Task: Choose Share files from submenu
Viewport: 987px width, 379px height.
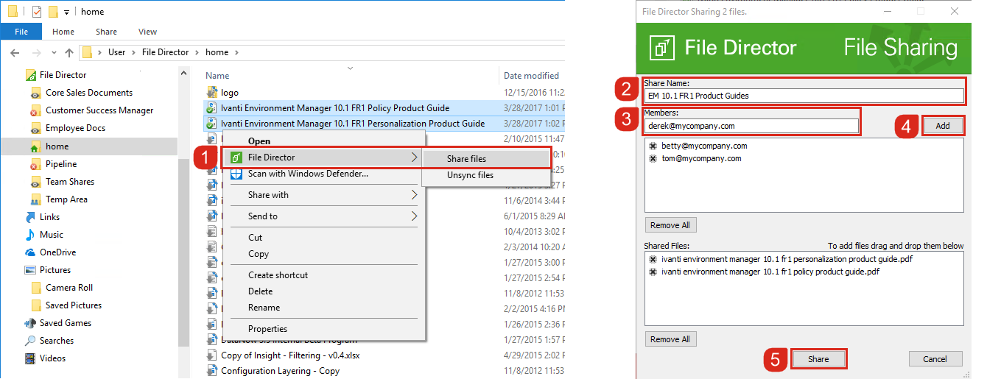Action: click(466, 159)
